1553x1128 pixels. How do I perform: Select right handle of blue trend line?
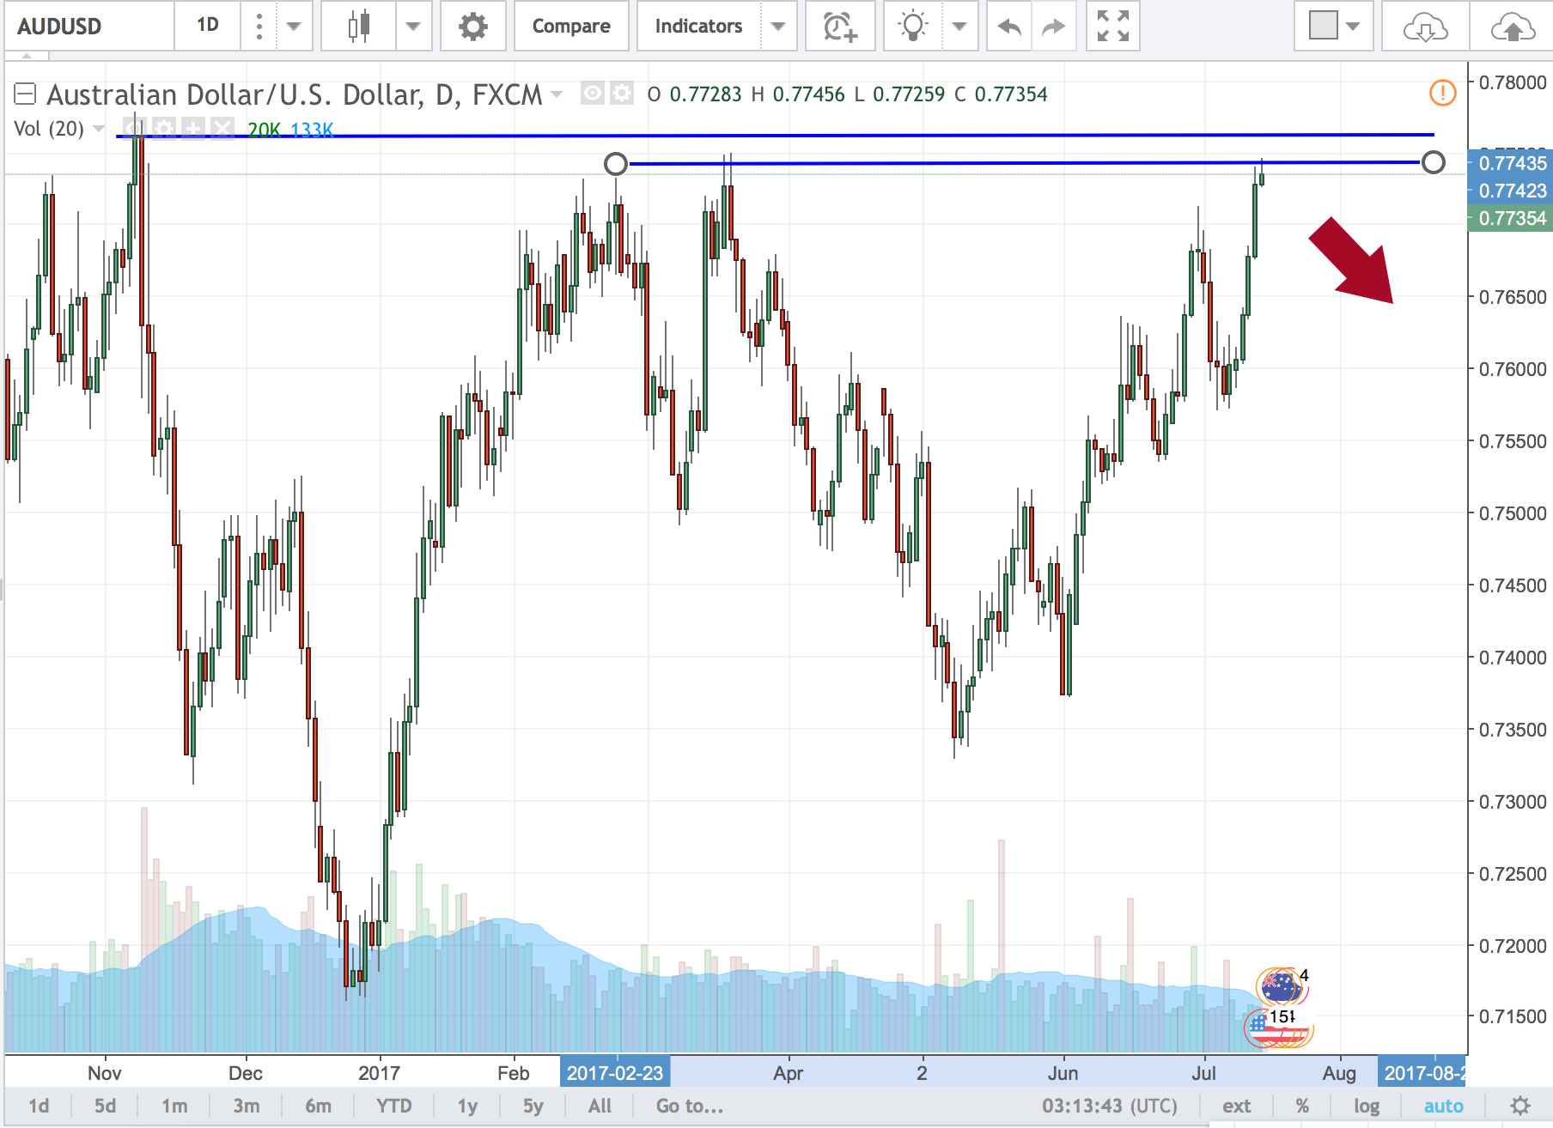1433,161
